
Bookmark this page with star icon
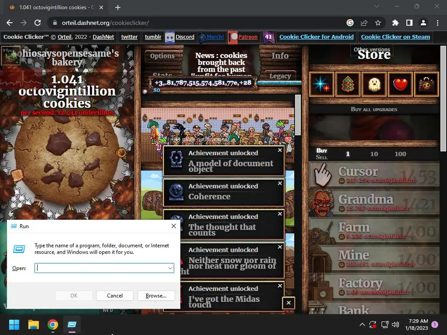(x=378, y=23)
